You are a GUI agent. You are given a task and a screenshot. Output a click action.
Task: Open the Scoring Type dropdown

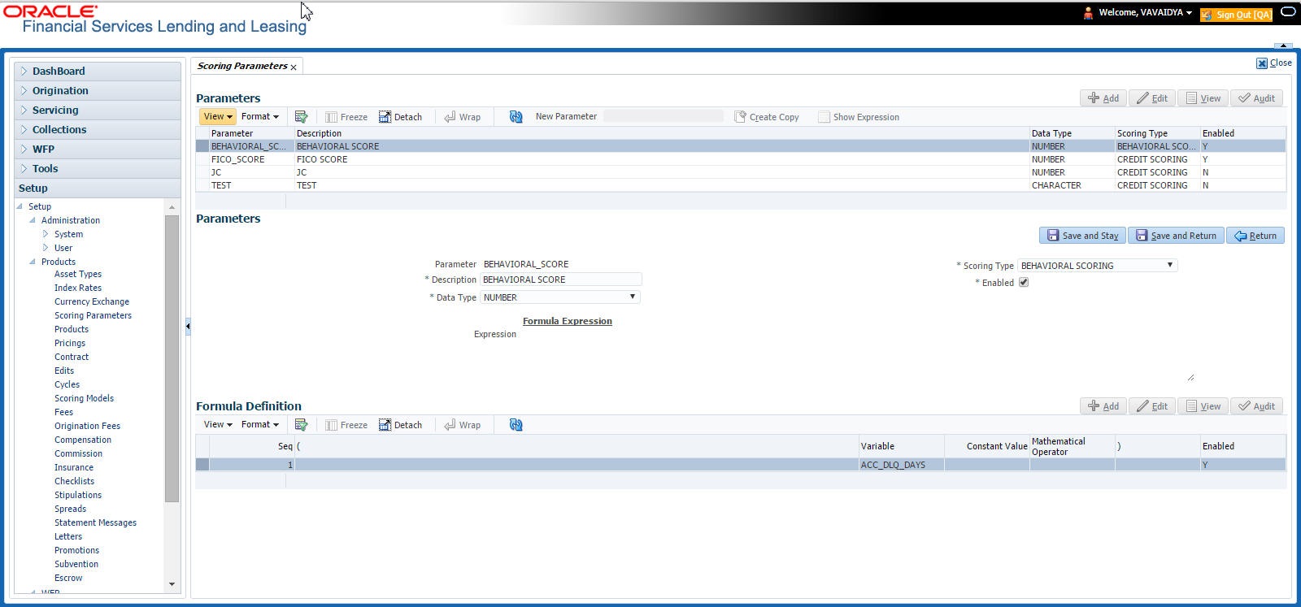pos(1098,266)
